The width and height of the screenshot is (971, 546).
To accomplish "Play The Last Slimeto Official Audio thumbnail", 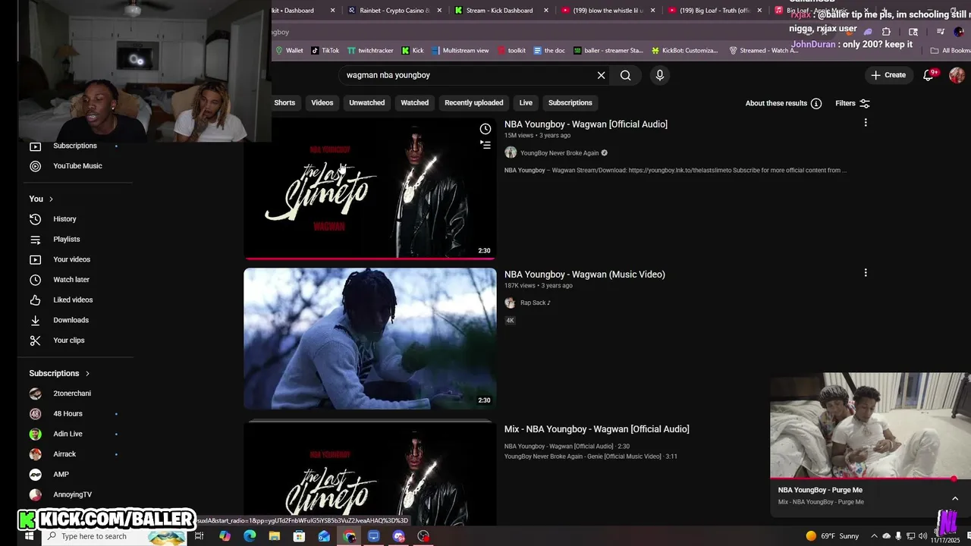I will 370,188.
